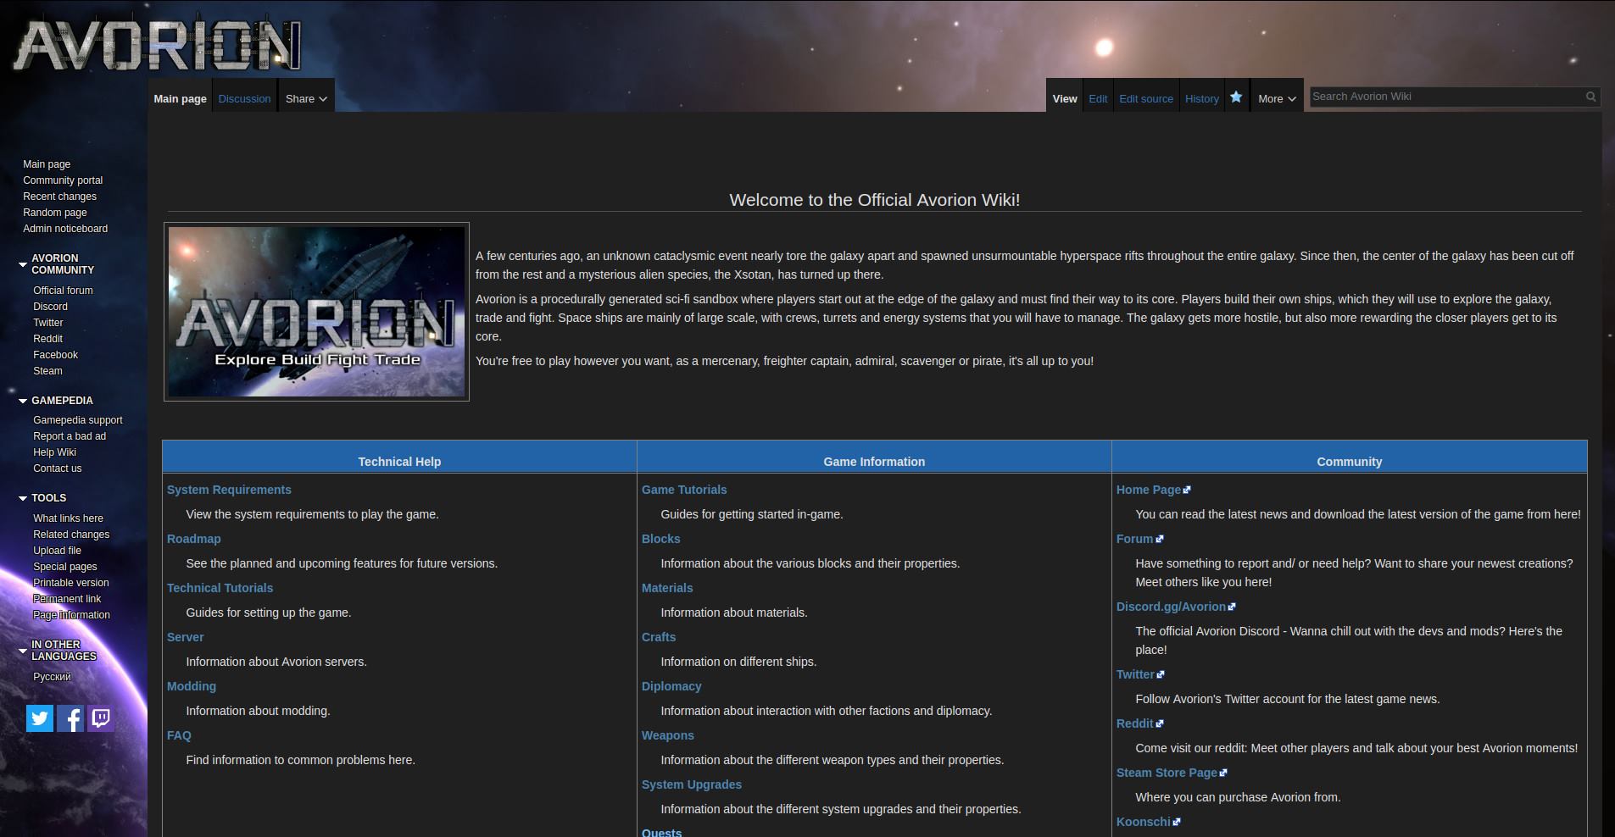Image resolution: width=1615 pixels, height=837 pixels.
Task: Switch to the Discussion tab
Action: click(244, 98)
